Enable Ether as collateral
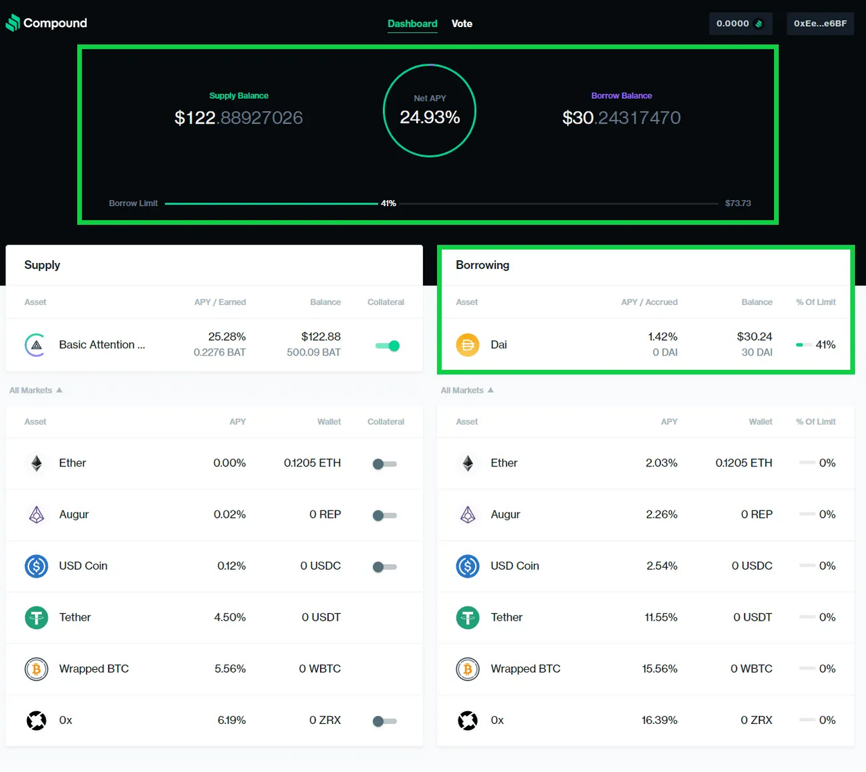The height and width of the screenshot is (772, 866). pos(385,464)
